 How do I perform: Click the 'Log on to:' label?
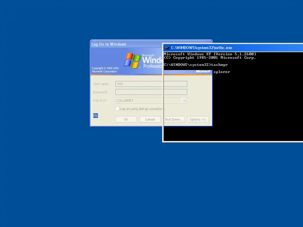coord(100,100)
